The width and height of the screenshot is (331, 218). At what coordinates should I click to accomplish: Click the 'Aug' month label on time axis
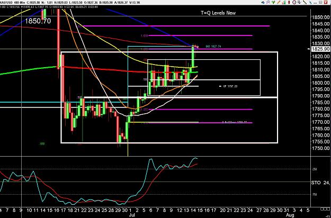click(x=290, y=215)
